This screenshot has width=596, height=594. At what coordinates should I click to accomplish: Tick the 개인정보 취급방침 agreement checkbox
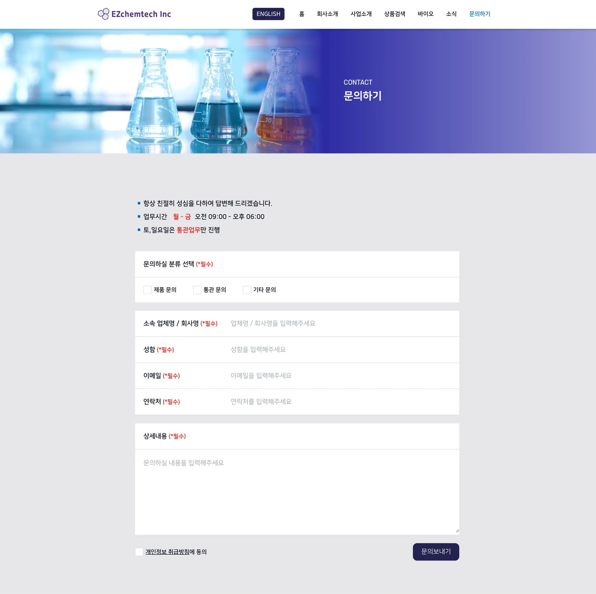tap(139, 552)
